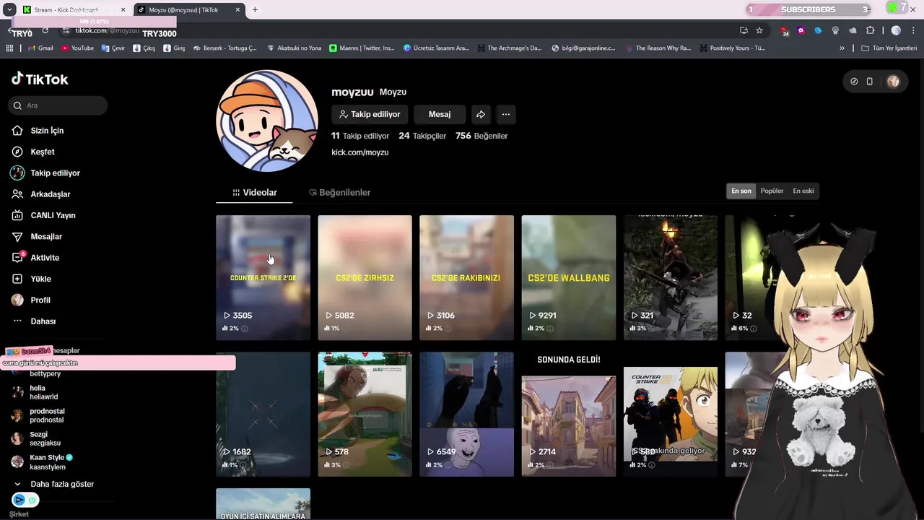The image size is (924, 520).
Task: Open the helia followed account
Action: [x=36, y=392]
